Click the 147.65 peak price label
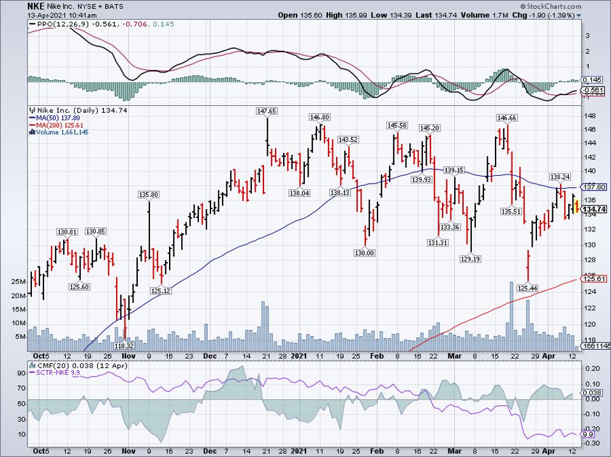Viewport: 611px width, 457px height. pos(267,111)
